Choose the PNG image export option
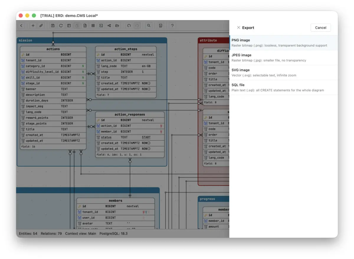The height and width of the screenshot is (259, 354). tap(284, 43)
